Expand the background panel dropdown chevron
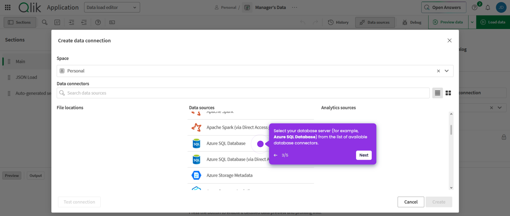Image resolution: width=510 pixels, height=216 pixels. pos(500,108)
